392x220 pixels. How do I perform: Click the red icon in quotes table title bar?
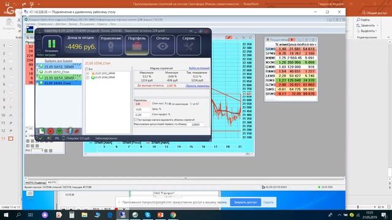(292, 39)
